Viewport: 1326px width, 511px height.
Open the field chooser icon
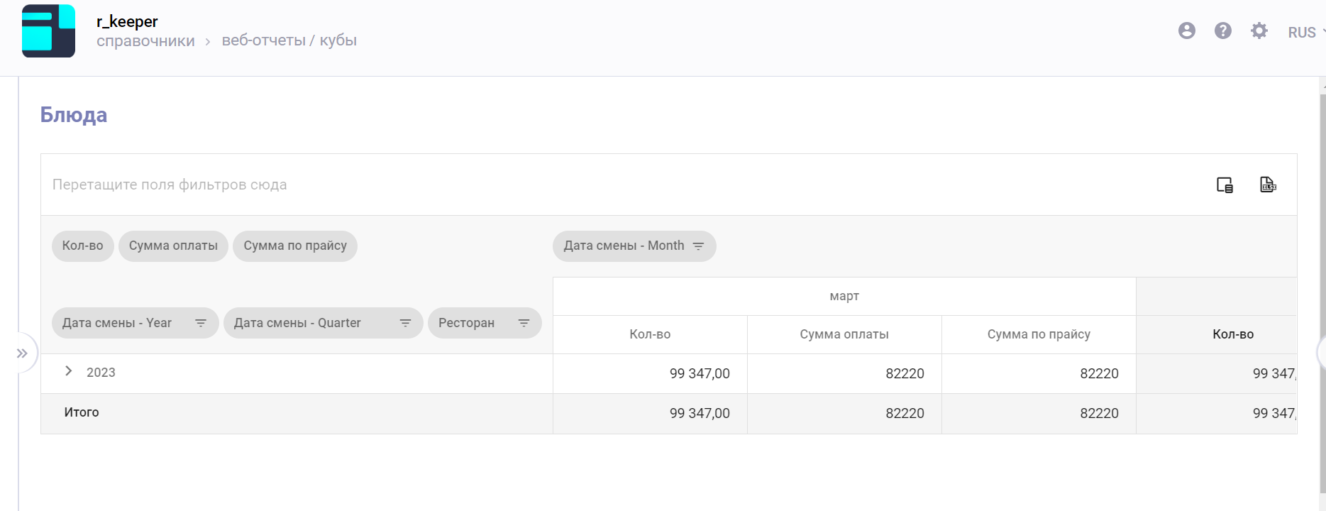click(x=1225, y=185)
